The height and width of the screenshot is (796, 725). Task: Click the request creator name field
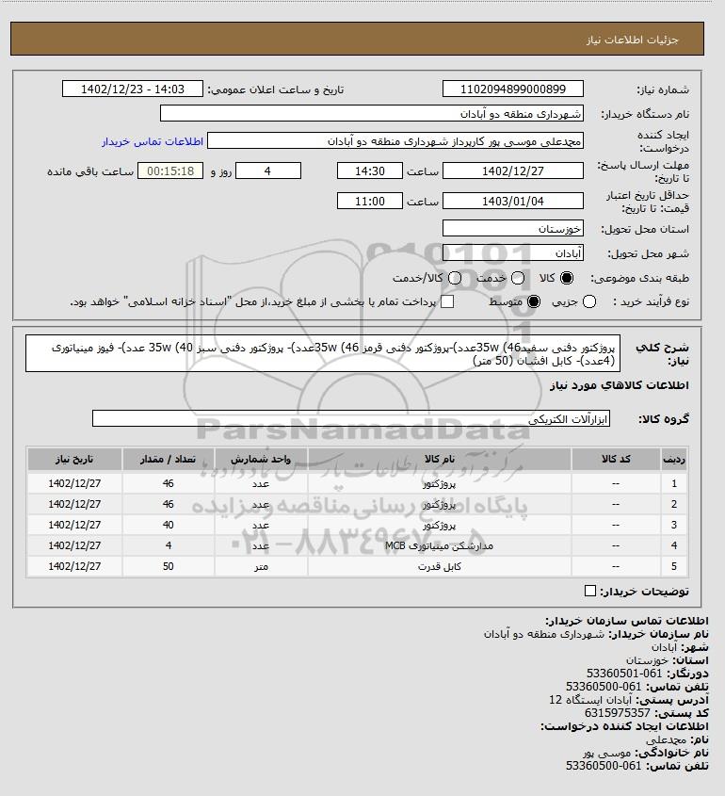(395, 140)
